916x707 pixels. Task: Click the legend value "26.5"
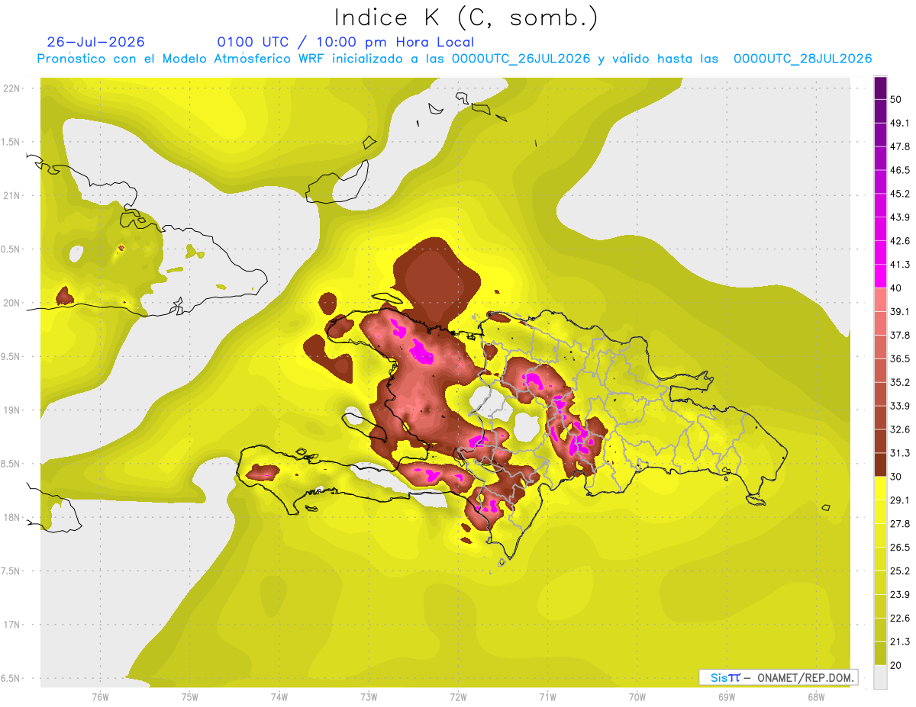900,547
